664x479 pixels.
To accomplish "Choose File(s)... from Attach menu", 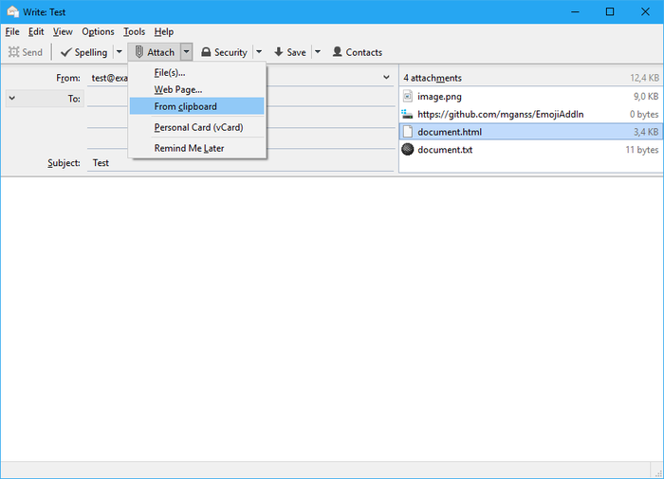I will 197,73.
